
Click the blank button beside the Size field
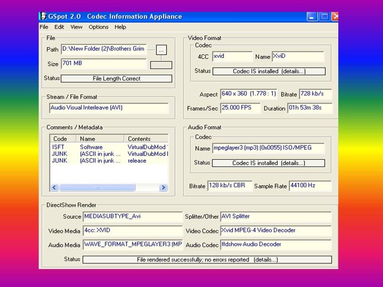click(x=161, y=65)
